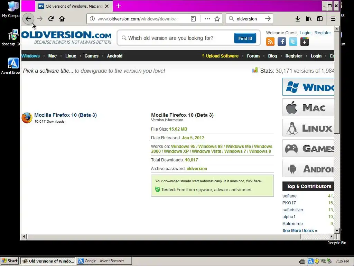Open page actions three-dot menu
The width and height of the screenshot is (354, 266).
[x=207, y=19]
